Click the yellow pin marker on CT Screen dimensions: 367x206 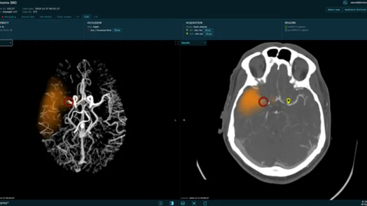pos(288,100)
